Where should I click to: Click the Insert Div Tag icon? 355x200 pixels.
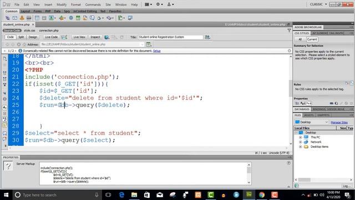[x=44, y=18]
